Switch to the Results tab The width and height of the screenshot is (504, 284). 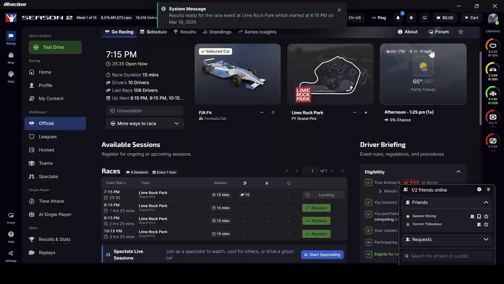185,32
